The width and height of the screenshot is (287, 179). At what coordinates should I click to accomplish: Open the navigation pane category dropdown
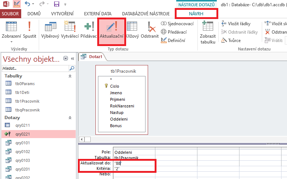point(65,58)
